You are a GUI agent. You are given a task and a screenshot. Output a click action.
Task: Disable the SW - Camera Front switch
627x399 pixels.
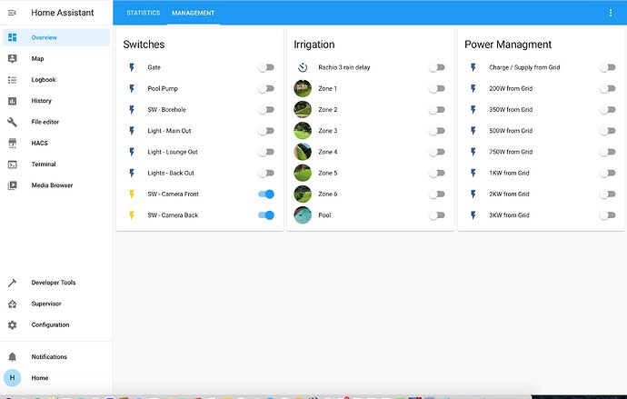pyautogui.click(x=266, y=195)
